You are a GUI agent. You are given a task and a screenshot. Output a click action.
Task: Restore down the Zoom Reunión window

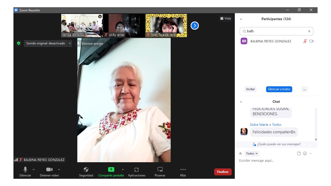click(x=299, y=10)
